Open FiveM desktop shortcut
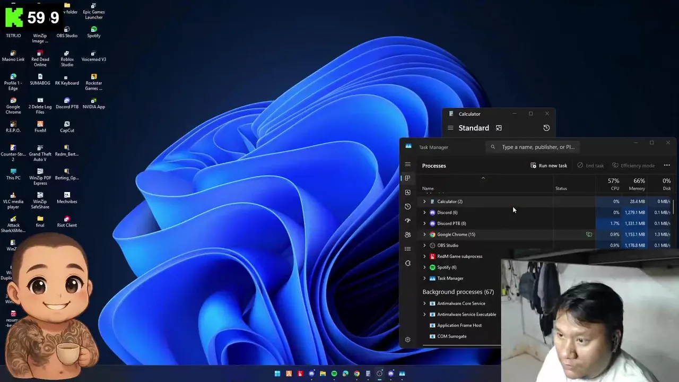The height and width of the screenshot is (382, 679). [40, 127]
